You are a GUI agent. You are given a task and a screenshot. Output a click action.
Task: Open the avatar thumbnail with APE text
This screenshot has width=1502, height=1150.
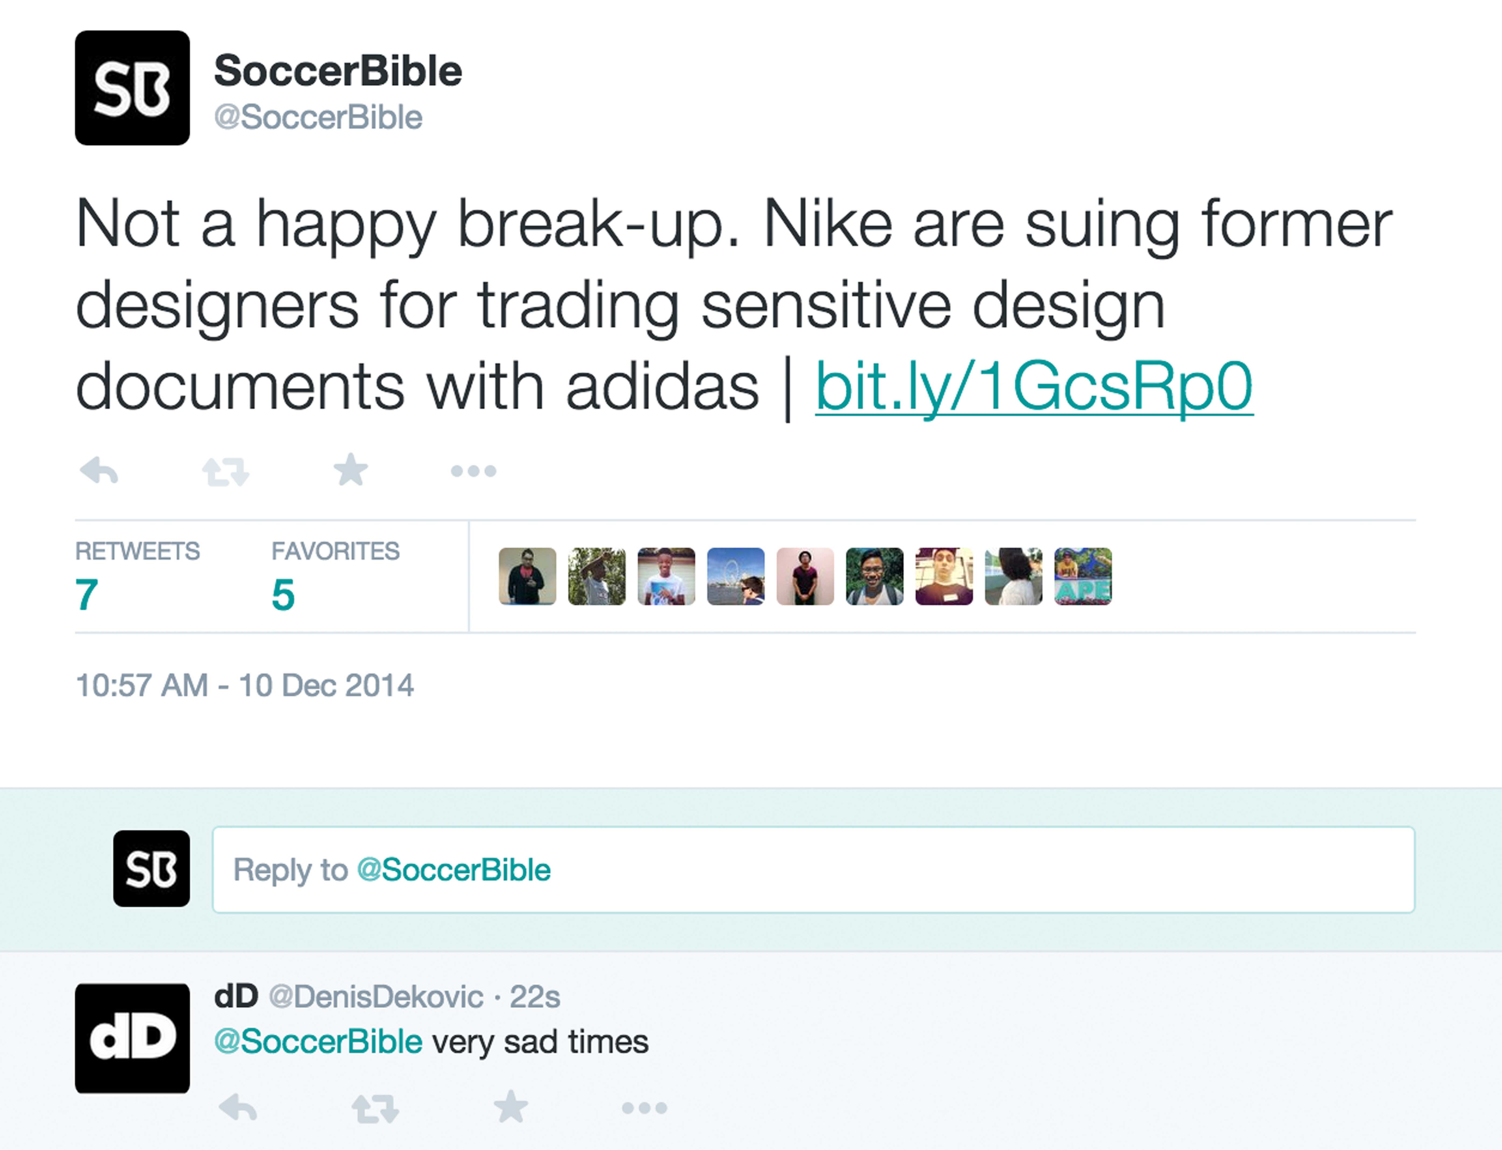[x=1082, y=576]
